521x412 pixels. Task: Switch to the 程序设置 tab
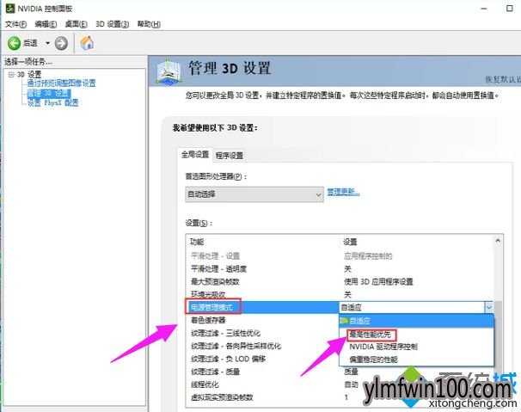pos(230,156)
